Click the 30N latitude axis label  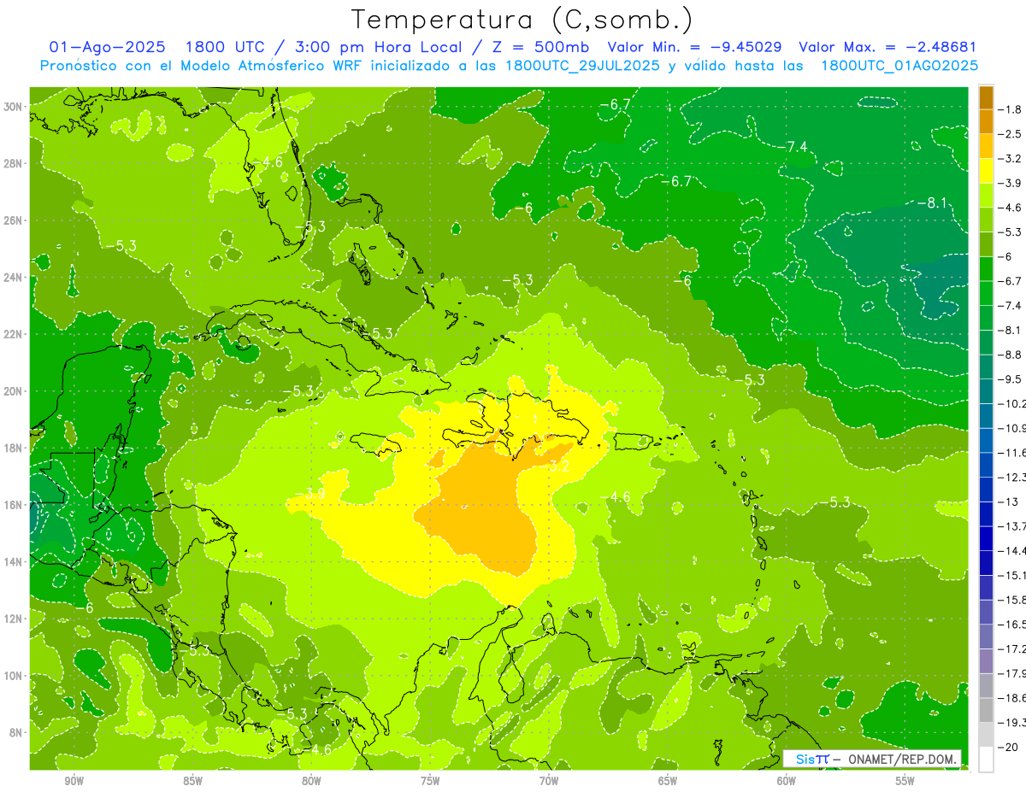point(15,106)
